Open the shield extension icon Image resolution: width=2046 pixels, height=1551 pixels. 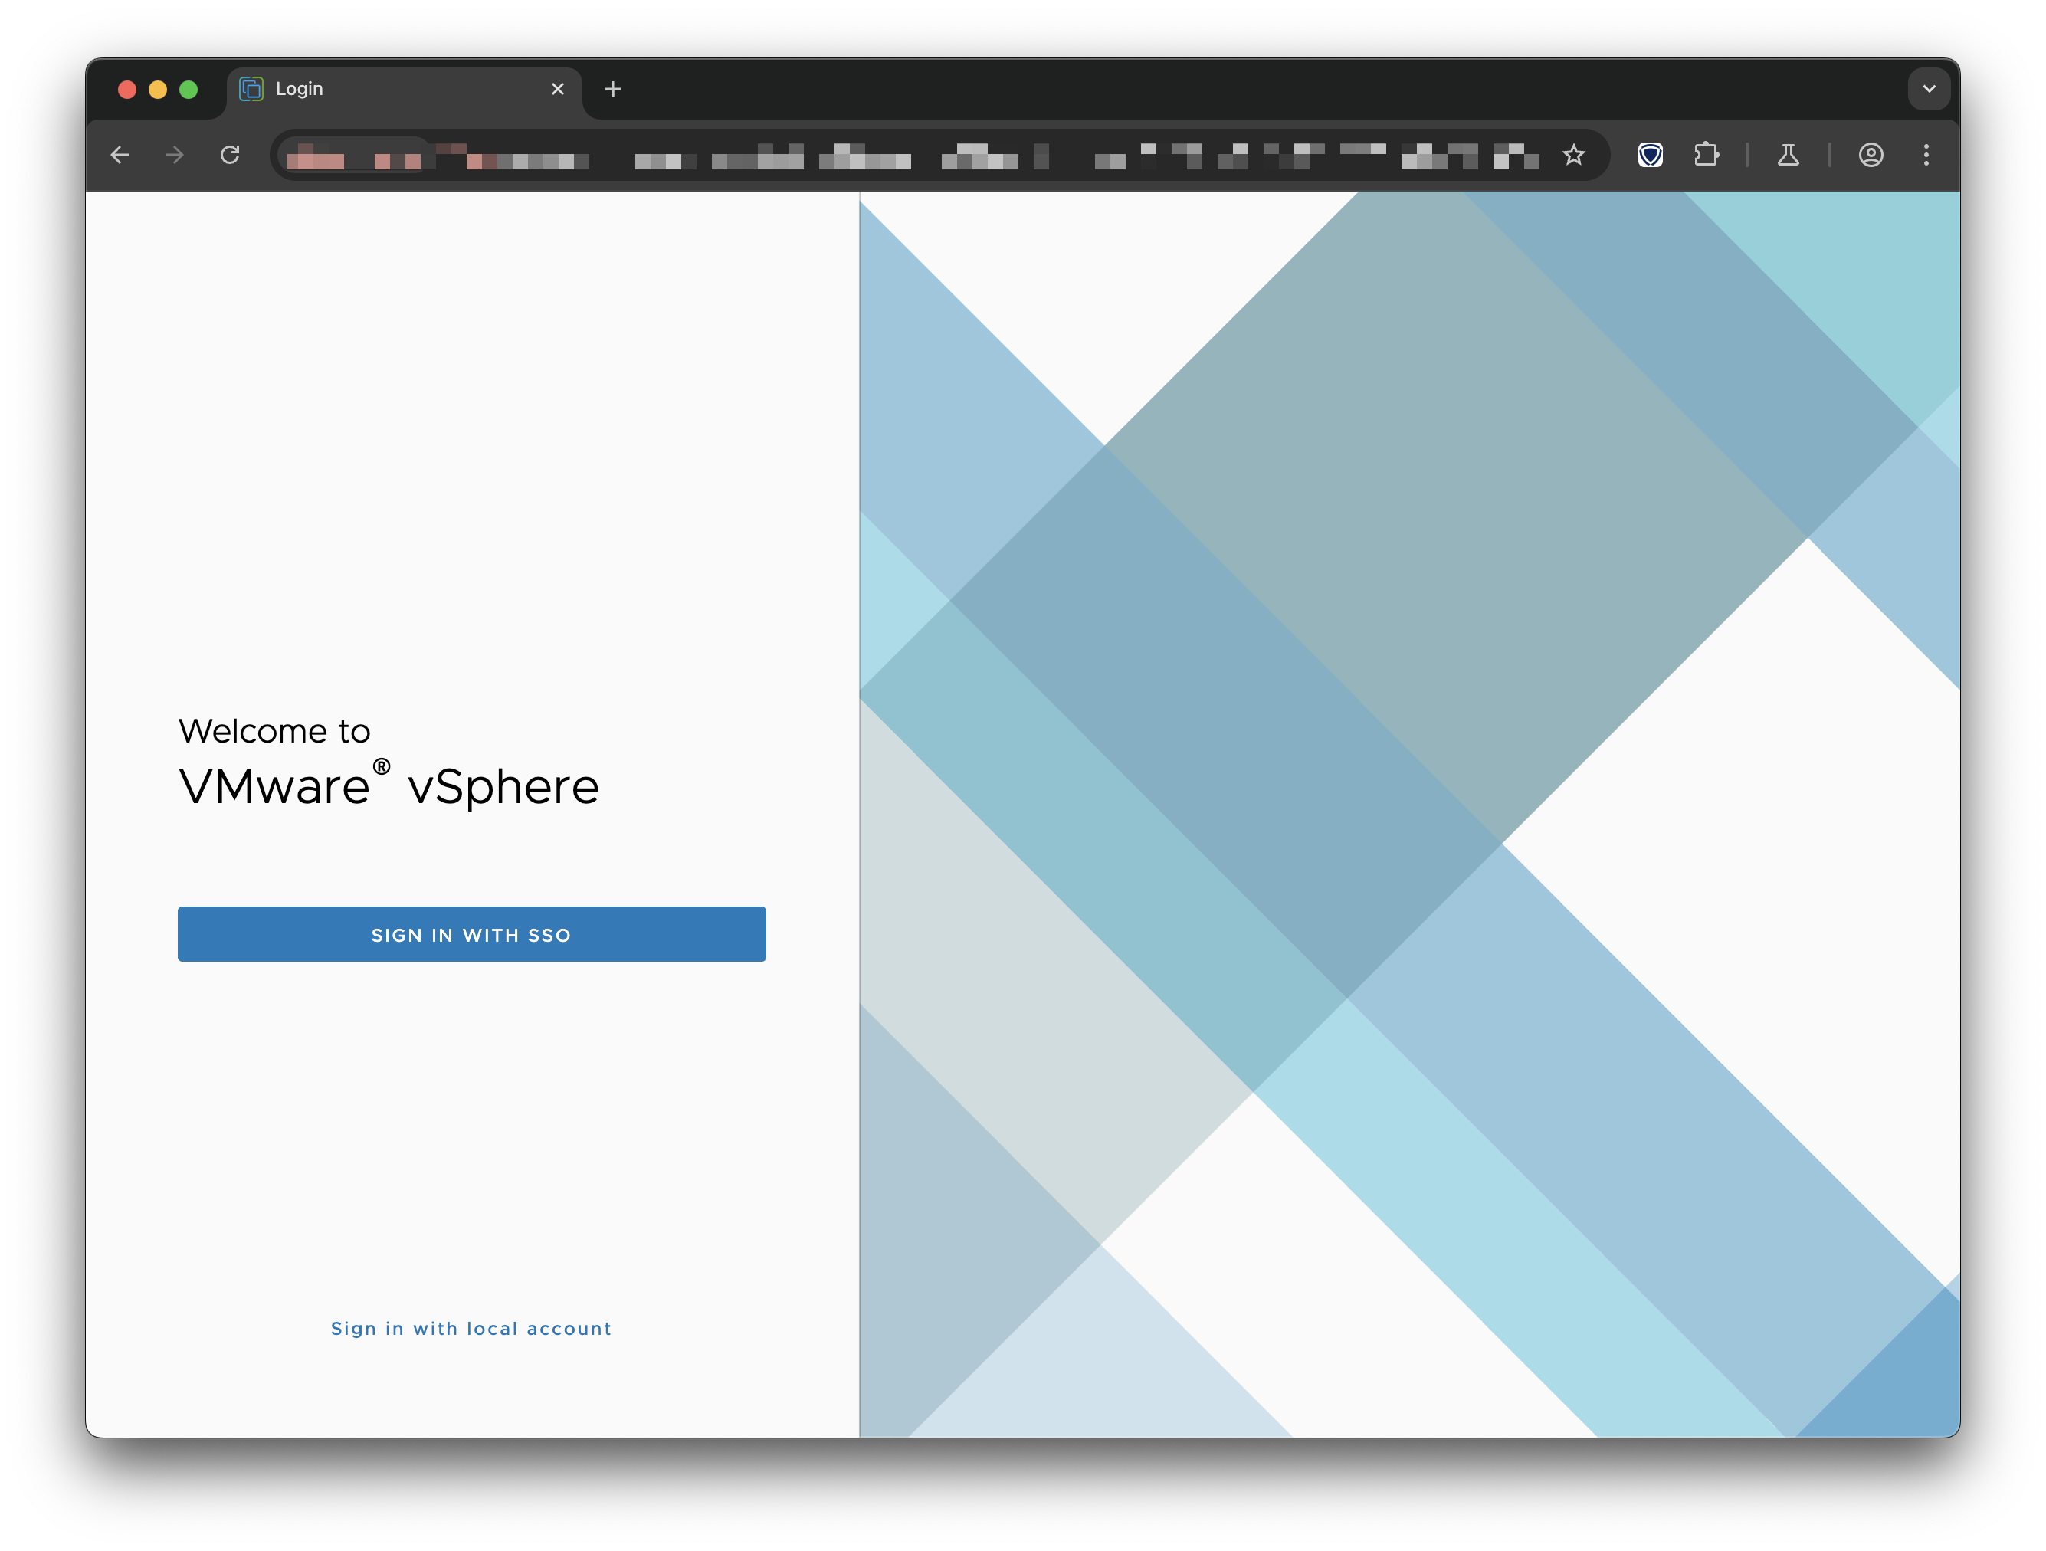[x=1650, y=155]
